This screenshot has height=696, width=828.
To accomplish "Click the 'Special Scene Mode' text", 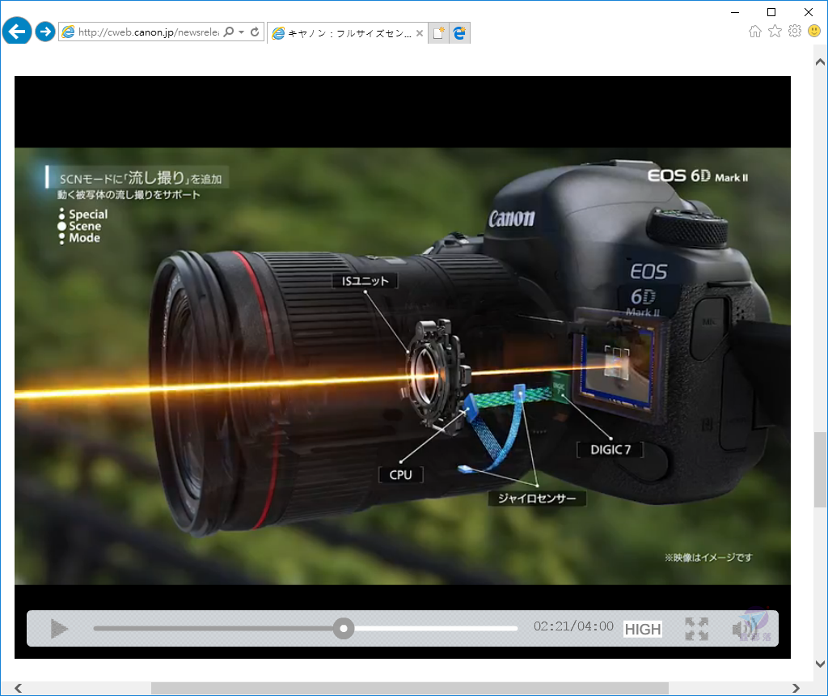I will (84, 226).
